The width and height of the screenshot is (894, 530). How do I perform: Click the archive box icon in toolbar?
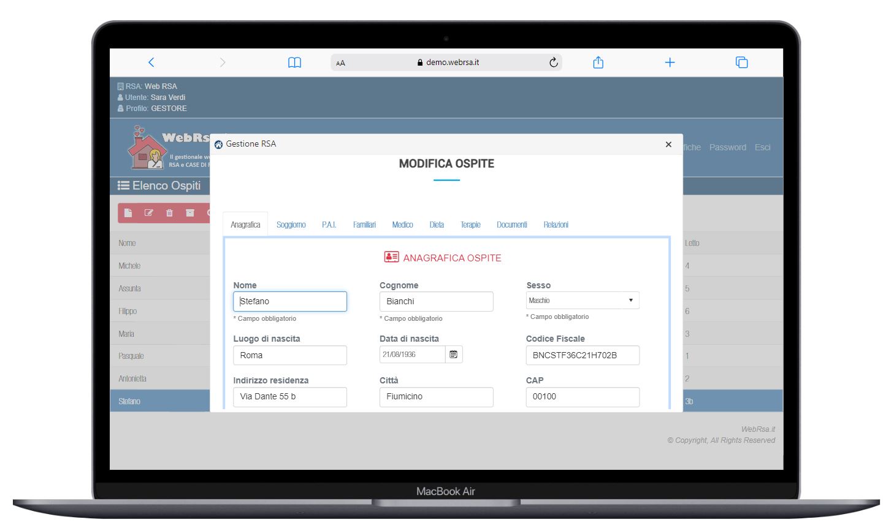[x=190, y=213]
